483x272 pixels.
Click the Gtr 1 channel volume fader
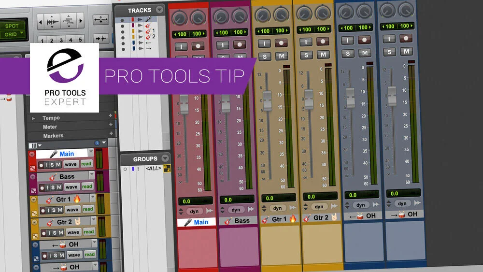[x=267, y=101]
